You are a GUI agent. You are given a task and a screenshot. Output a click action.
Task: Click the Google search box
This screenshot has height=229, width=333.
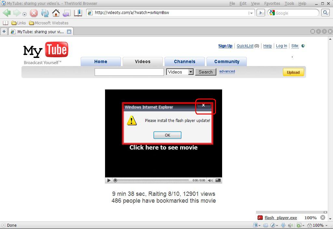(x=293, y=13)
